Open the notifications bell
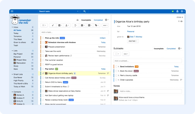Image resolution: width=195 pixels, height=114 pixels. point(177,11)
